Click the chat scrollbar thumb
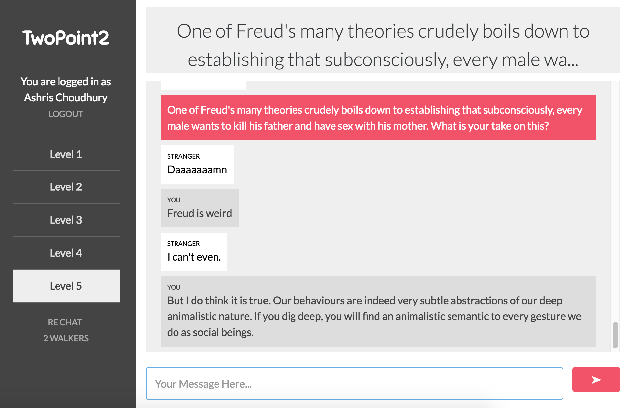 615,335
